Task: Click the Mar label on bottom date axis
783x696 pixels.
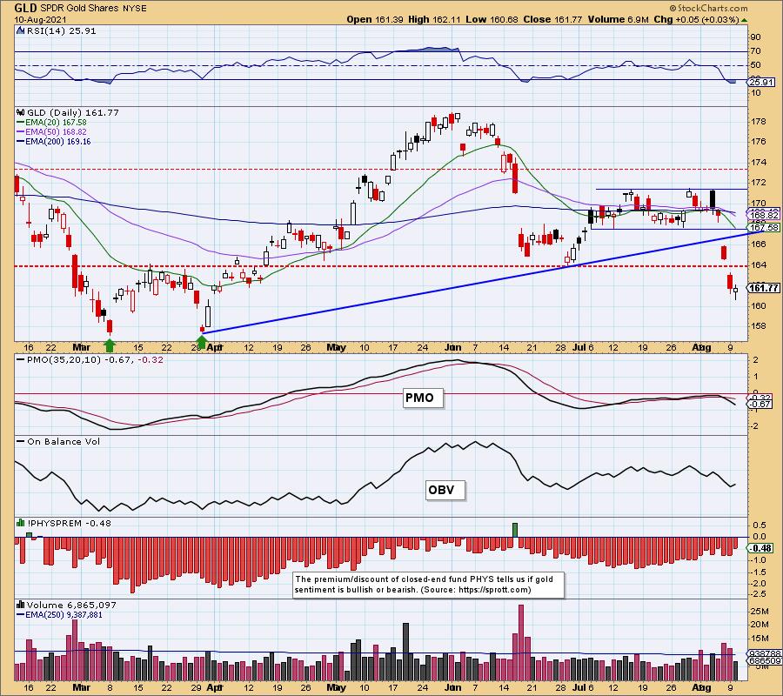Action: [82, 687]
